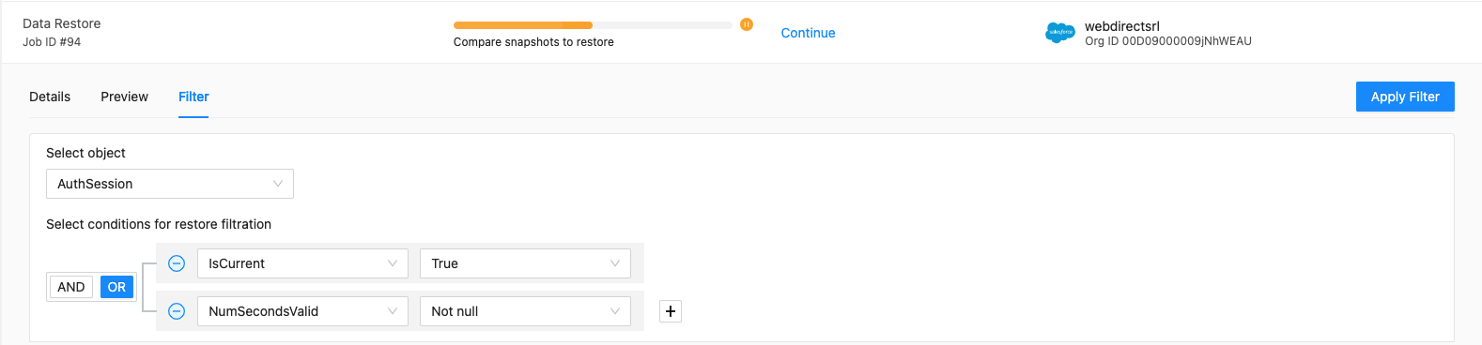Screen dimensions: 1482x345
Task: Open the Select object AuthSession dropdown
Action: click(170, 184)
